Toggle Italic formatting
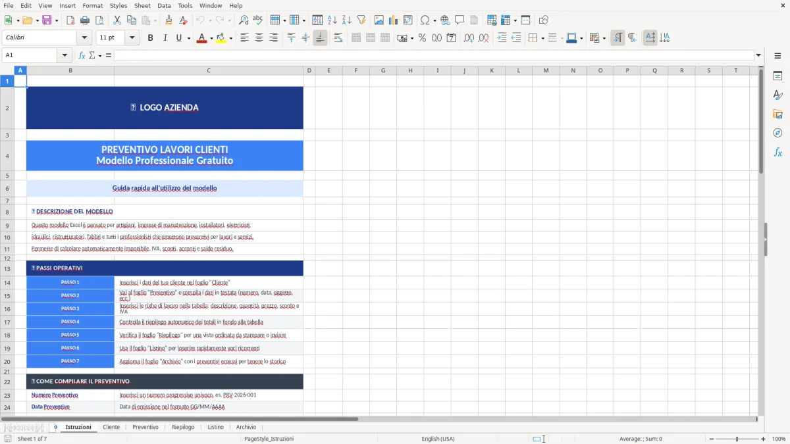The image size is (790, 444). (165, 38)
